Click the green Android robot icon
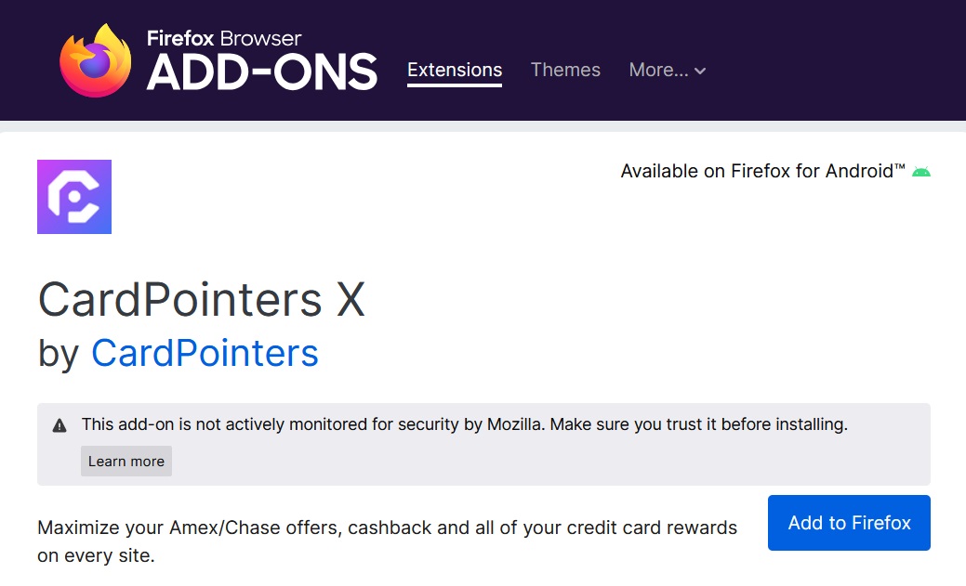 point(921,172)
